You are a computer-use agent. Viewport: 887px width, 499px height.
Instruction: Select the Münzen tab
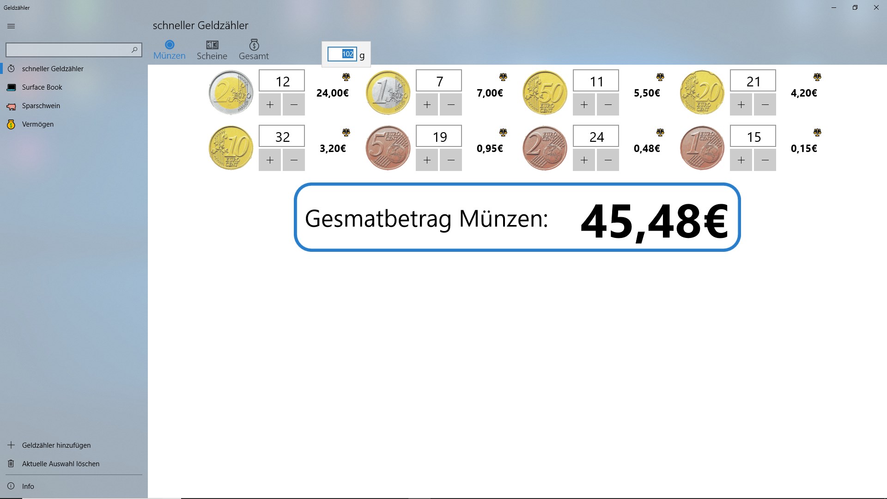coord(170,50)
